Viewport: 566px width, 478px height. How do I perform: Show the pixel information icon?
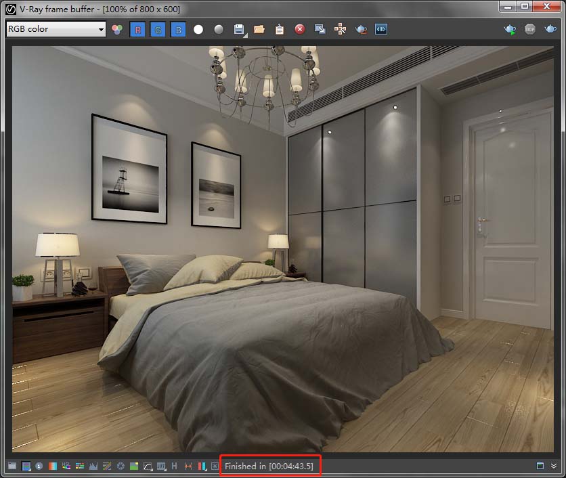(x=39, y=466)
